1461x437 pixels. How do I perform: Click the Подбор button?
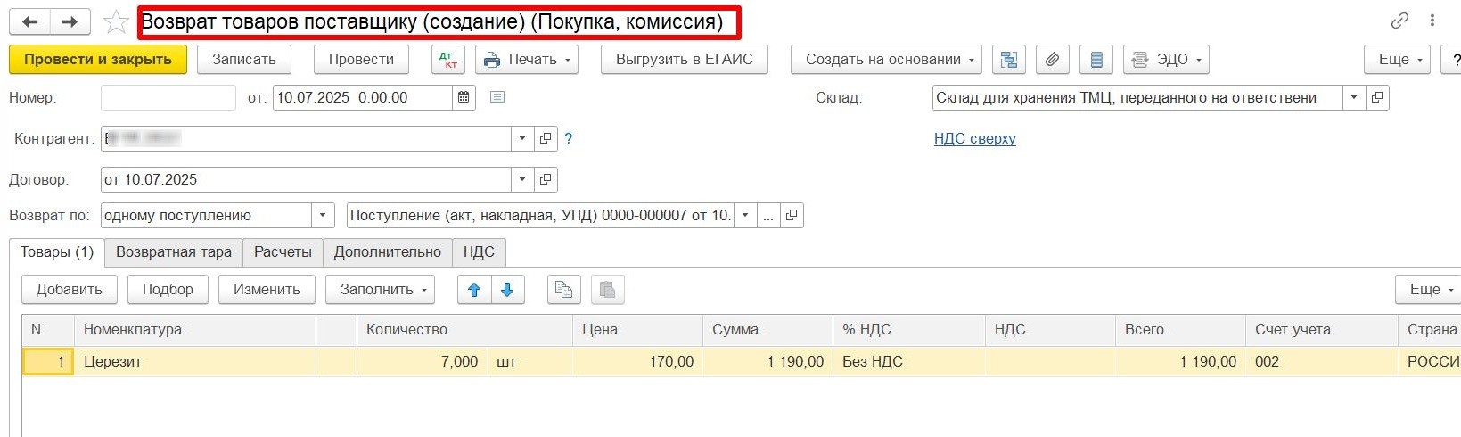tap(168, 290)
